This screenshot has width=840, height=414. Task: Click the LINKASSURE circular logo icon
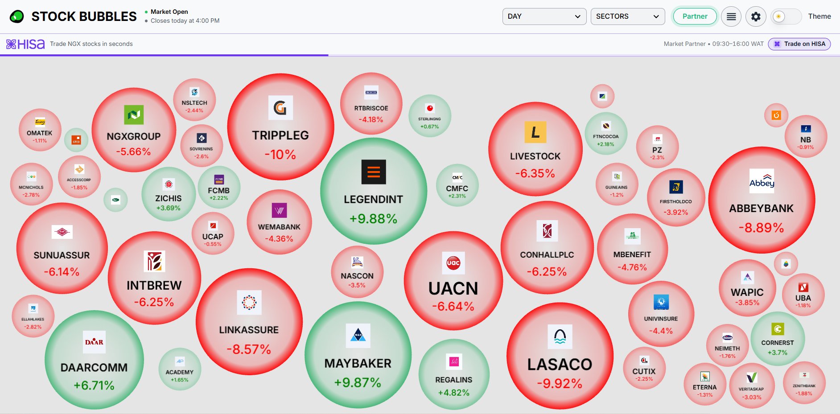pos(249,303)
